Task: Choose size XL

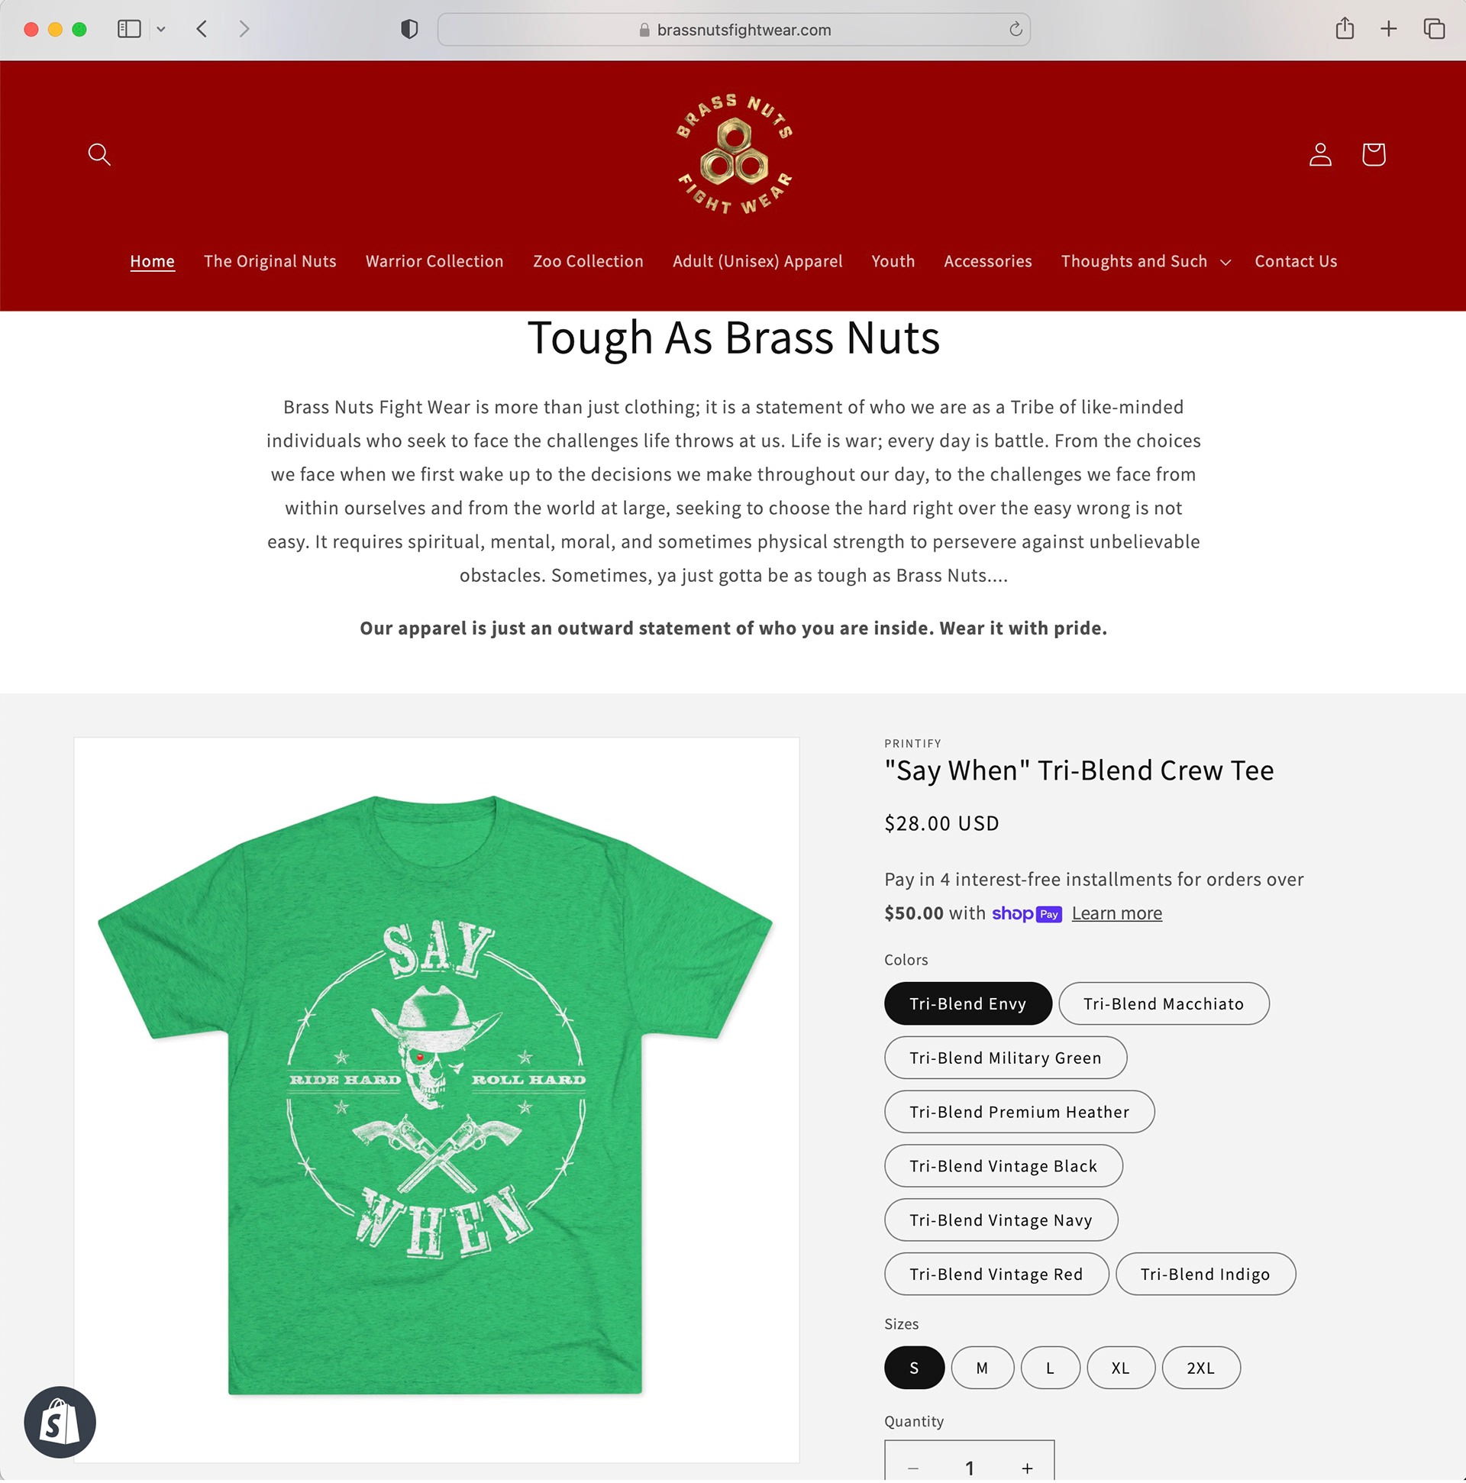Action: [x=1120, y=1368]
